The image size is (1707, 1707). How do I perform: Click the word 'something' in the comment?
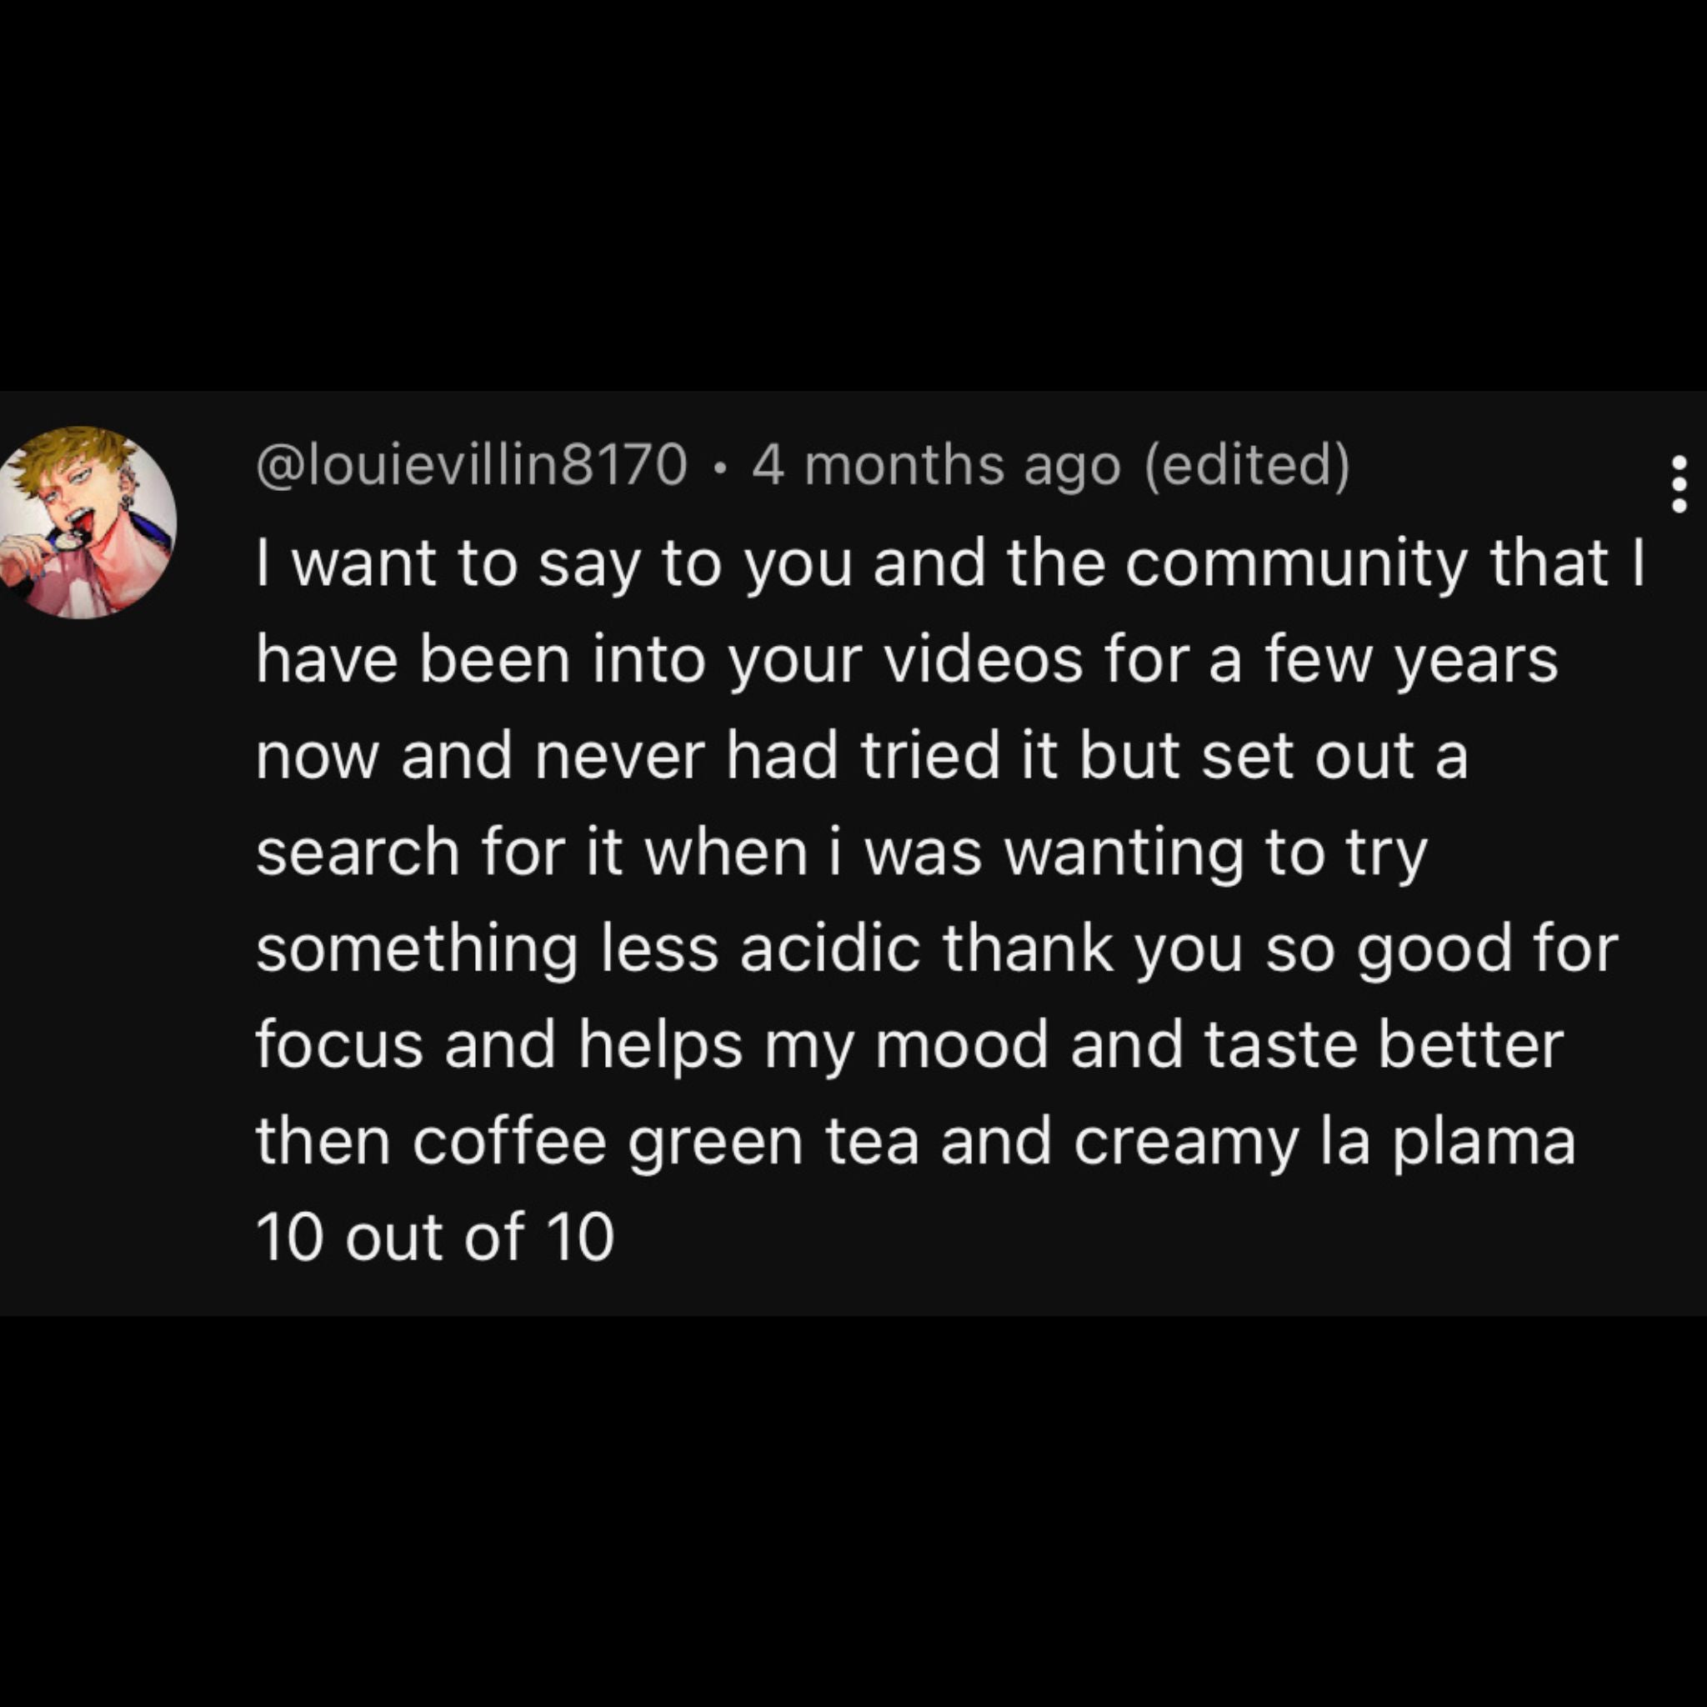pos(417,951)
